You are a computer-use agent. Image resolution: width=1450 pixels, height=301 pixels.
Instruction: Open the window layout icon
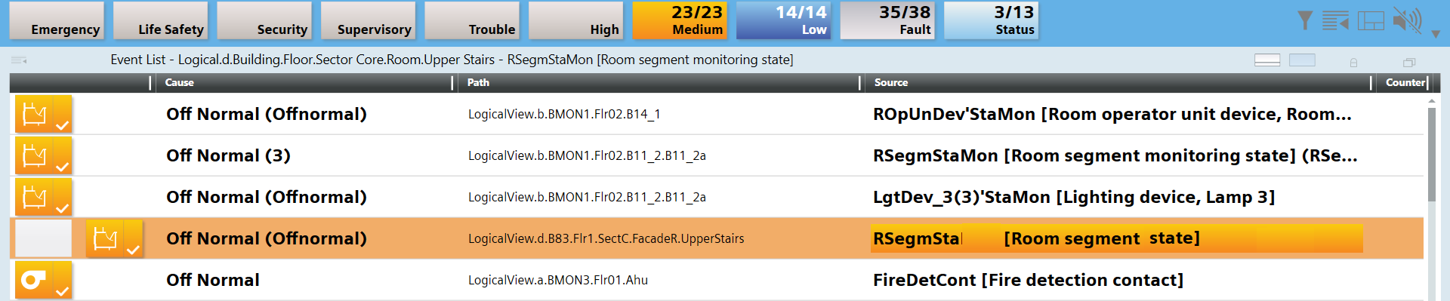[x=1371, y=20]
